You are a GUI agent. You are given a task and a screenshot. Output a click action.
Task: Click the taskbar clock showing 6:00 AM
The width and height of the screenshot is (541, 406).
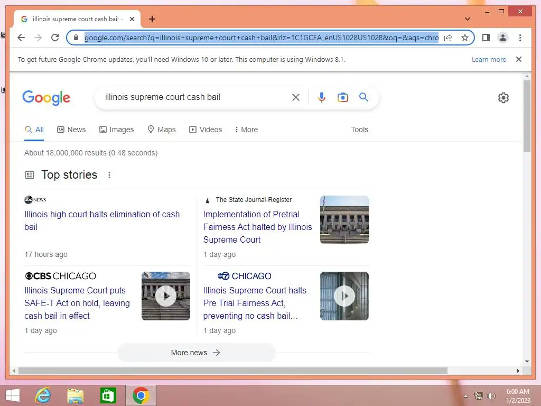pyautogui.click(x=518, y=396)
